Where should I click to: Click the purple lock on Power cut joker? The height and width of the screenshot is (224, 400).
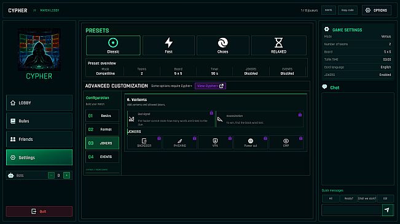click(x=265, y=138)
